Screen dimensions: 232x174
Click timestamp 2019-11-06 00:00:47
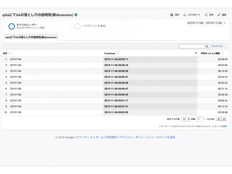click(x=116, y=89)
